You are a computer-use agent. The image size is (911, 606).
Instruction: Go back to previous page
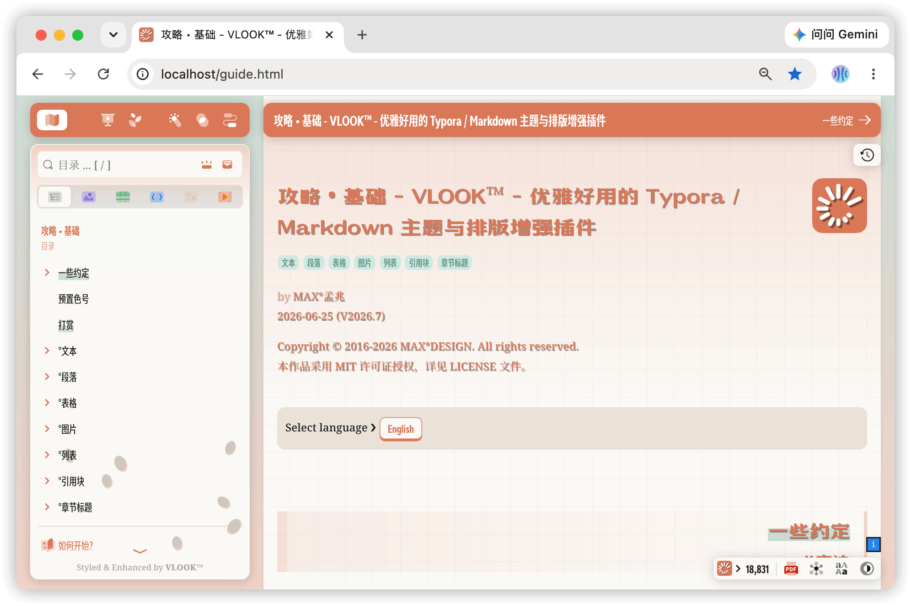pyautogui.click(x=38, y=74)
